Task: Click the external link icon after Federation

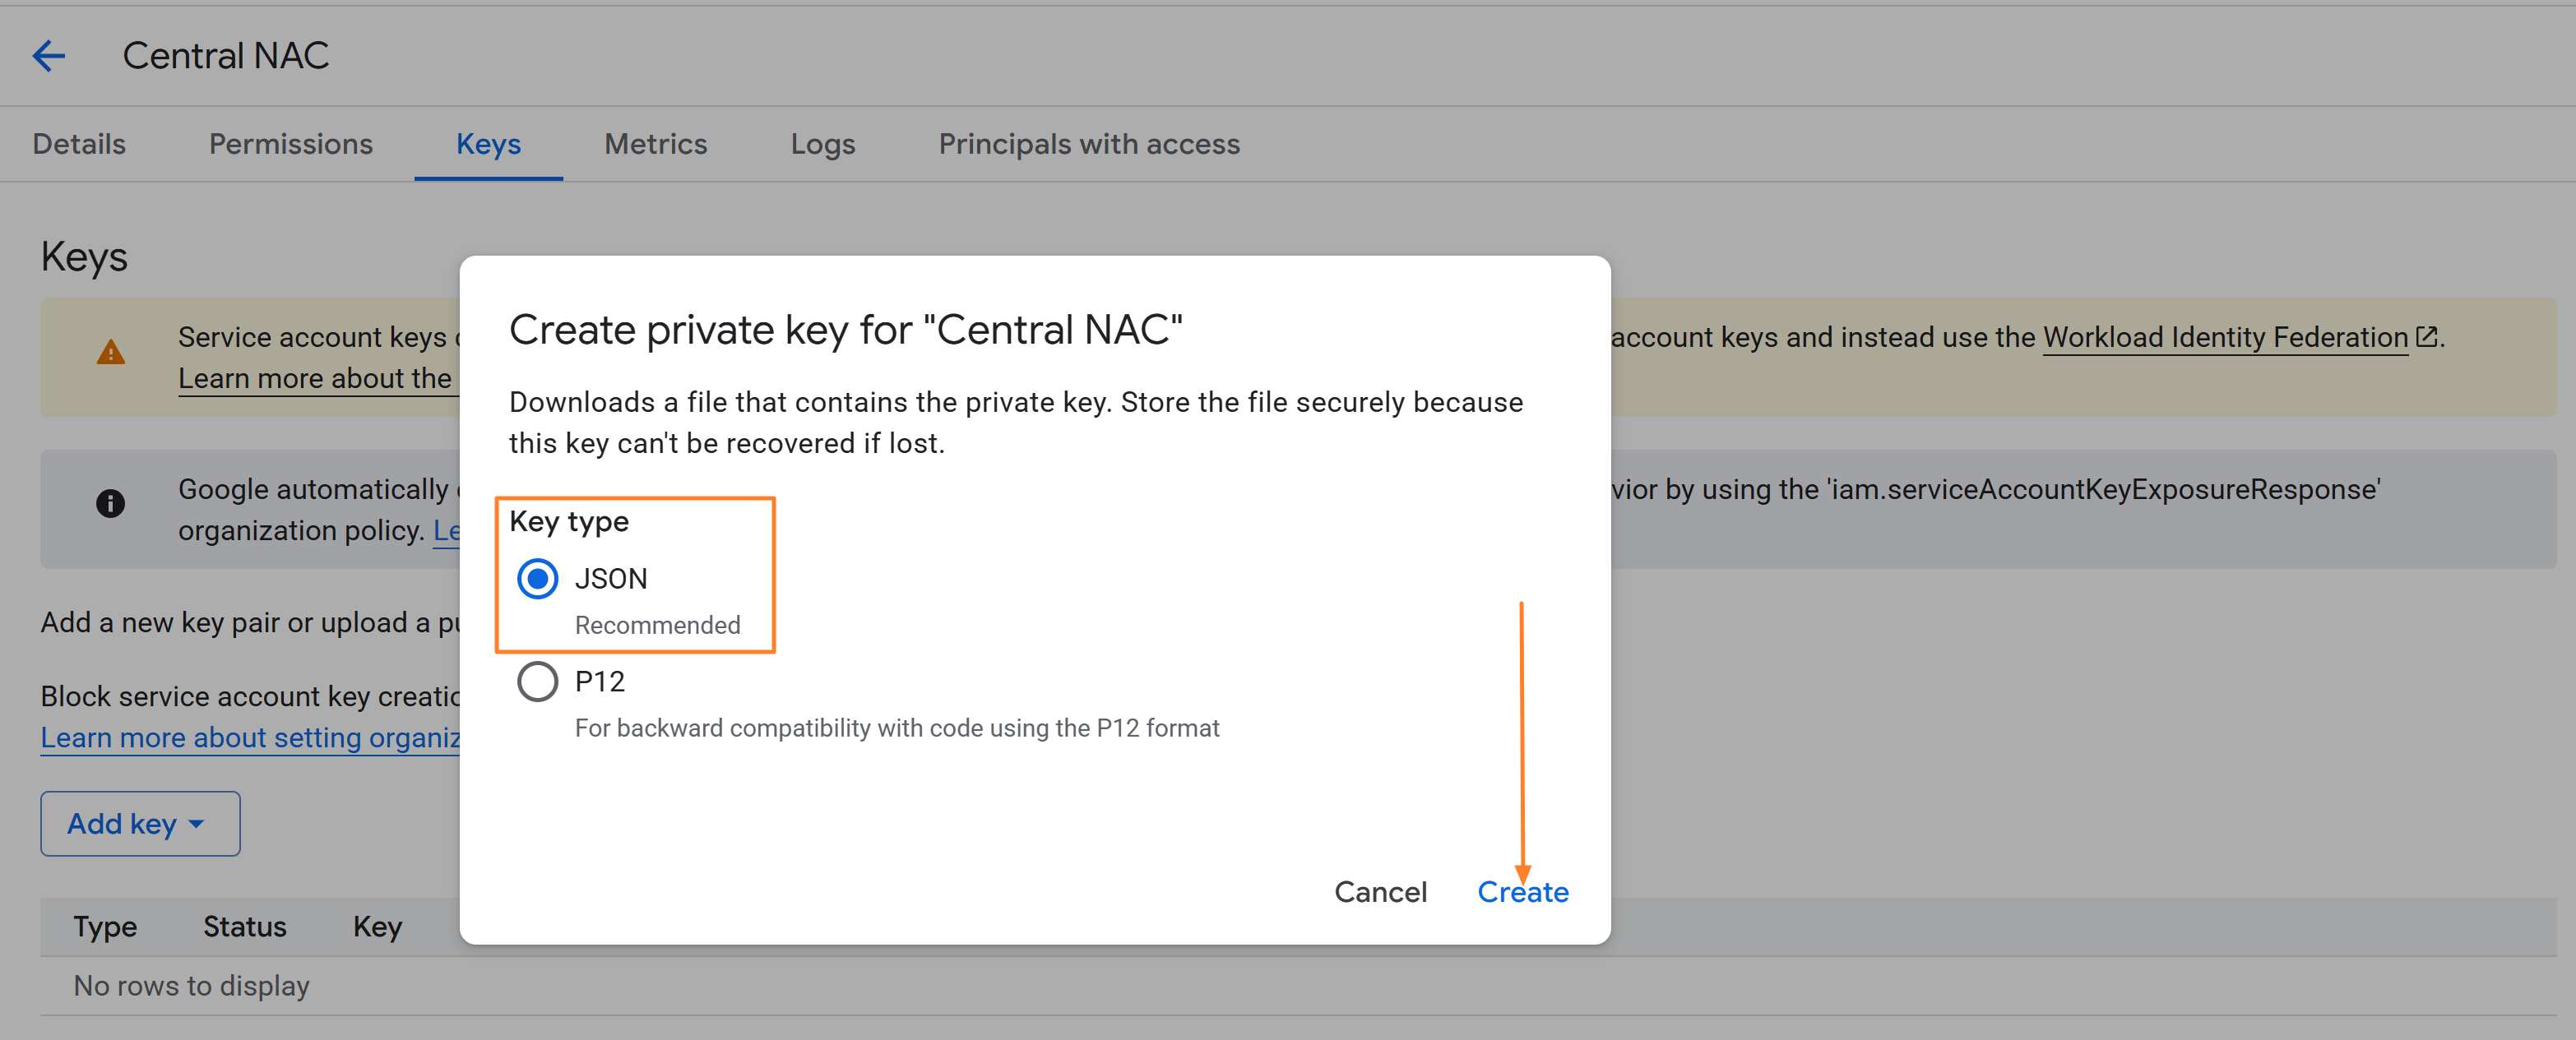Action: 2426,337
